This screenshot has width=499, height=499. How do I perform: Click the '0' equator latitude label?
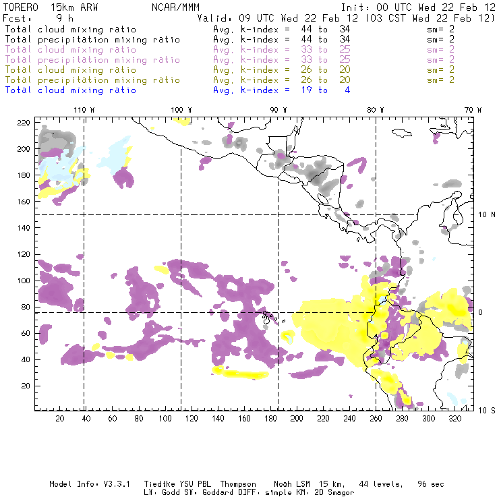pyautogui.click(x=481, y=312)
